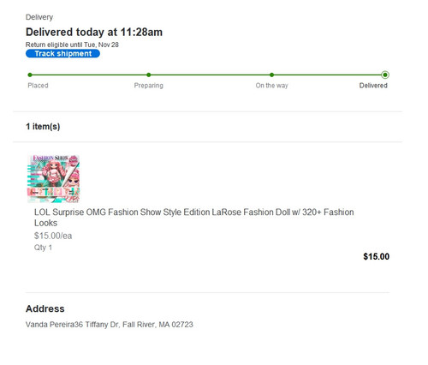The height and width of the screenshot is (365, 428).
Task: Click the $15.00 item total
Action: (376, 256)
